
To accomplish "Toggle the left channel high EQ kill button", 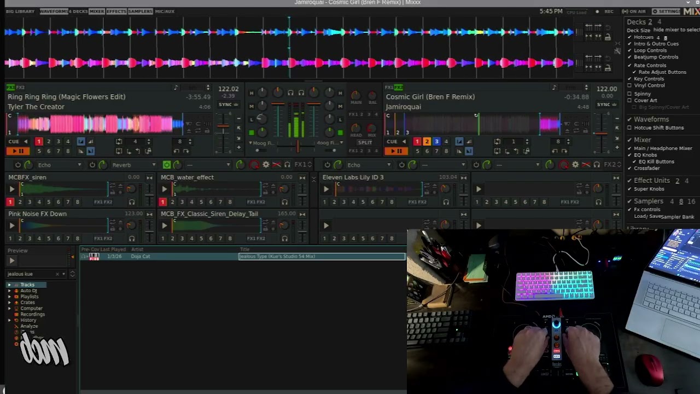I will point(252,93).
